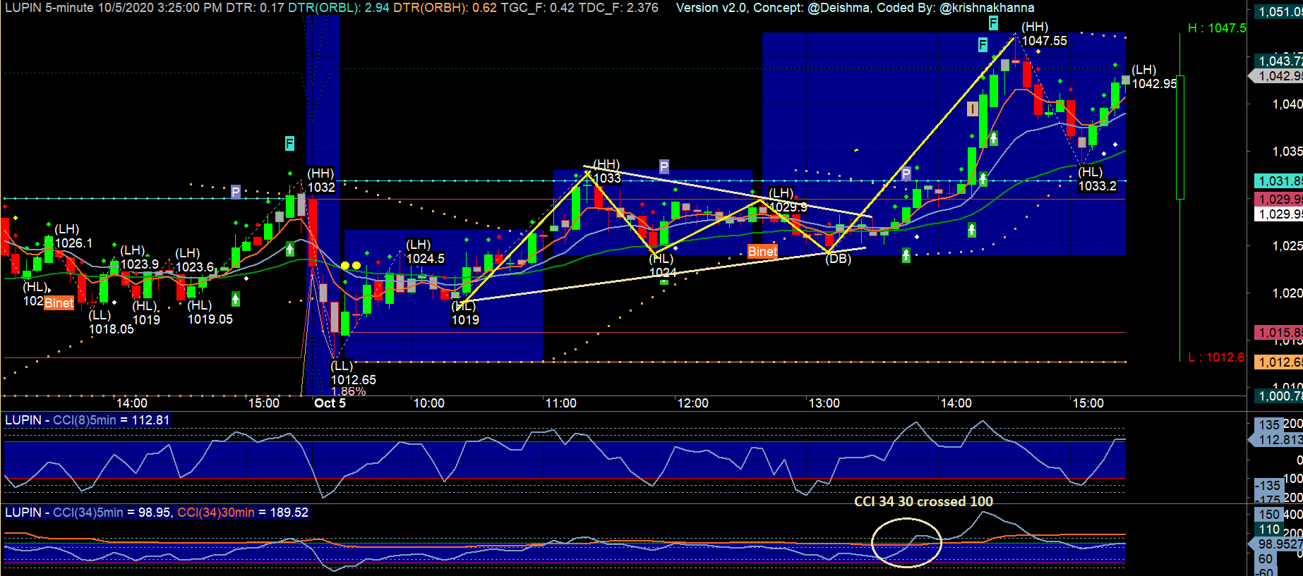Click the orange 1,012.65 price axis tag
This screenshot has height=576, width=1303.
(x=1279, y=362)
